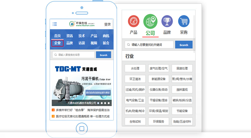The image size is (251, 138).
Task: Open 品牌 in phone blue navigation
Action: (70, 43)
